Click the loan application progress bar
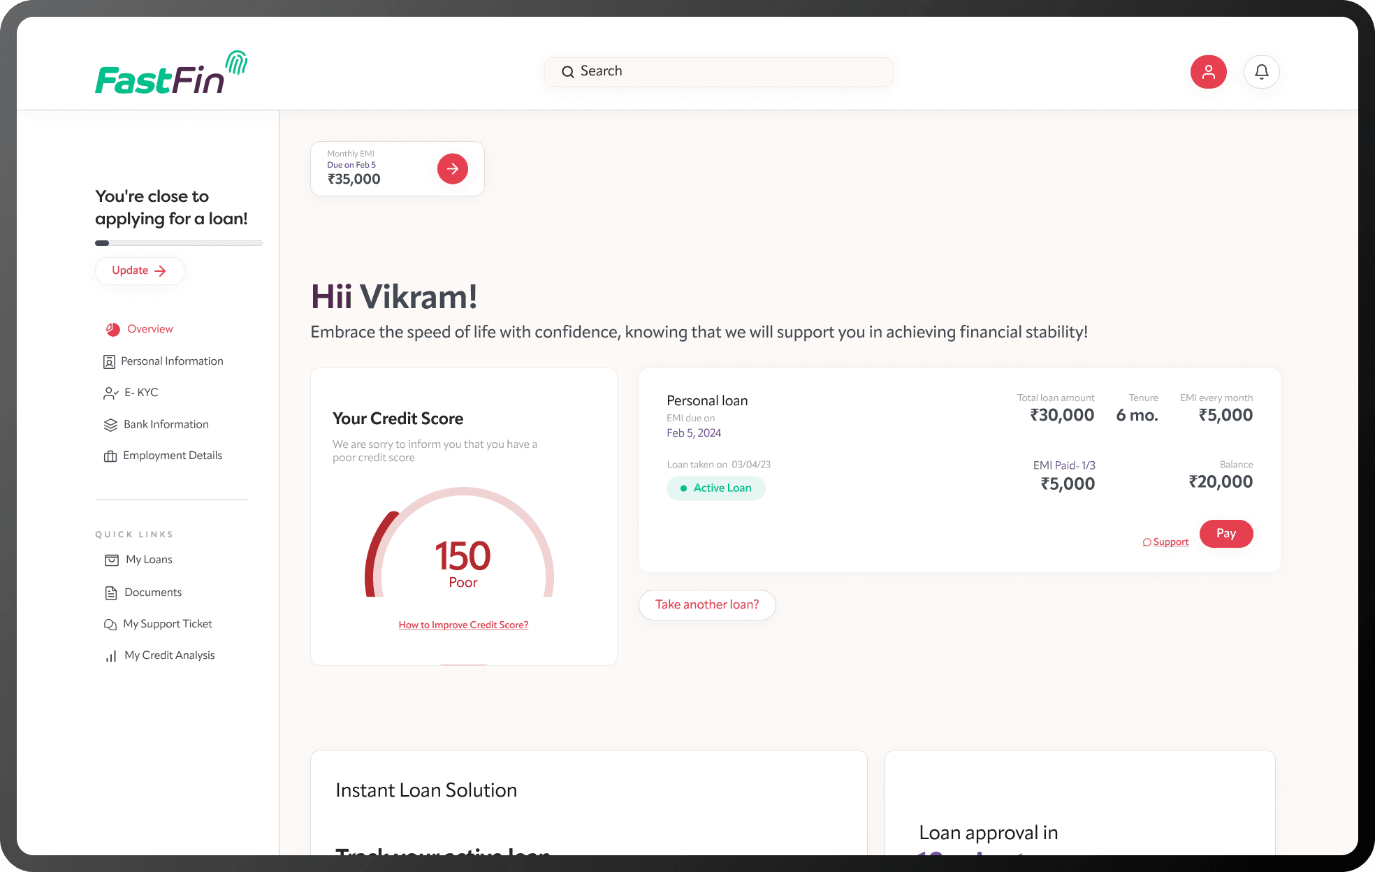The height and width of the screenshot is (872, 1375). (179, 243)
